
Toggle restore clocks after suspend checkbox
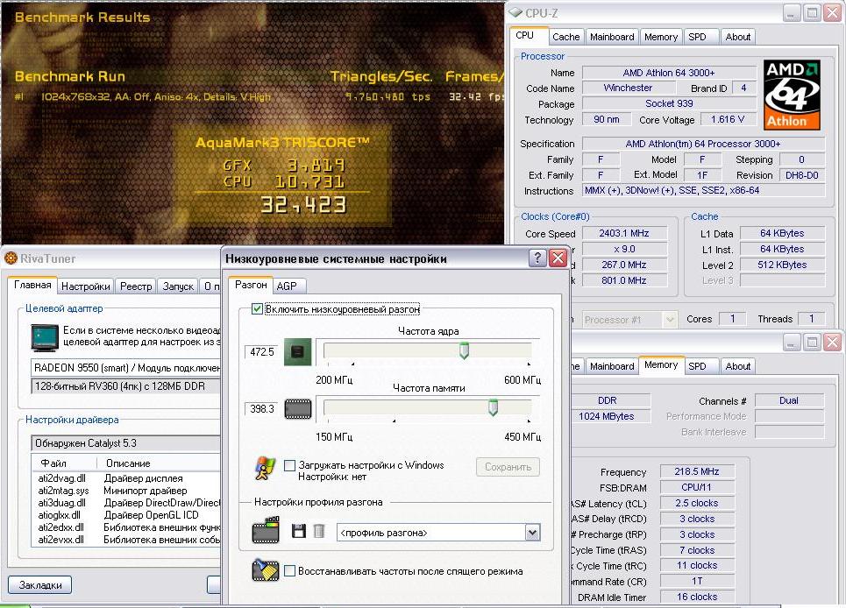[x=289, y=571]
